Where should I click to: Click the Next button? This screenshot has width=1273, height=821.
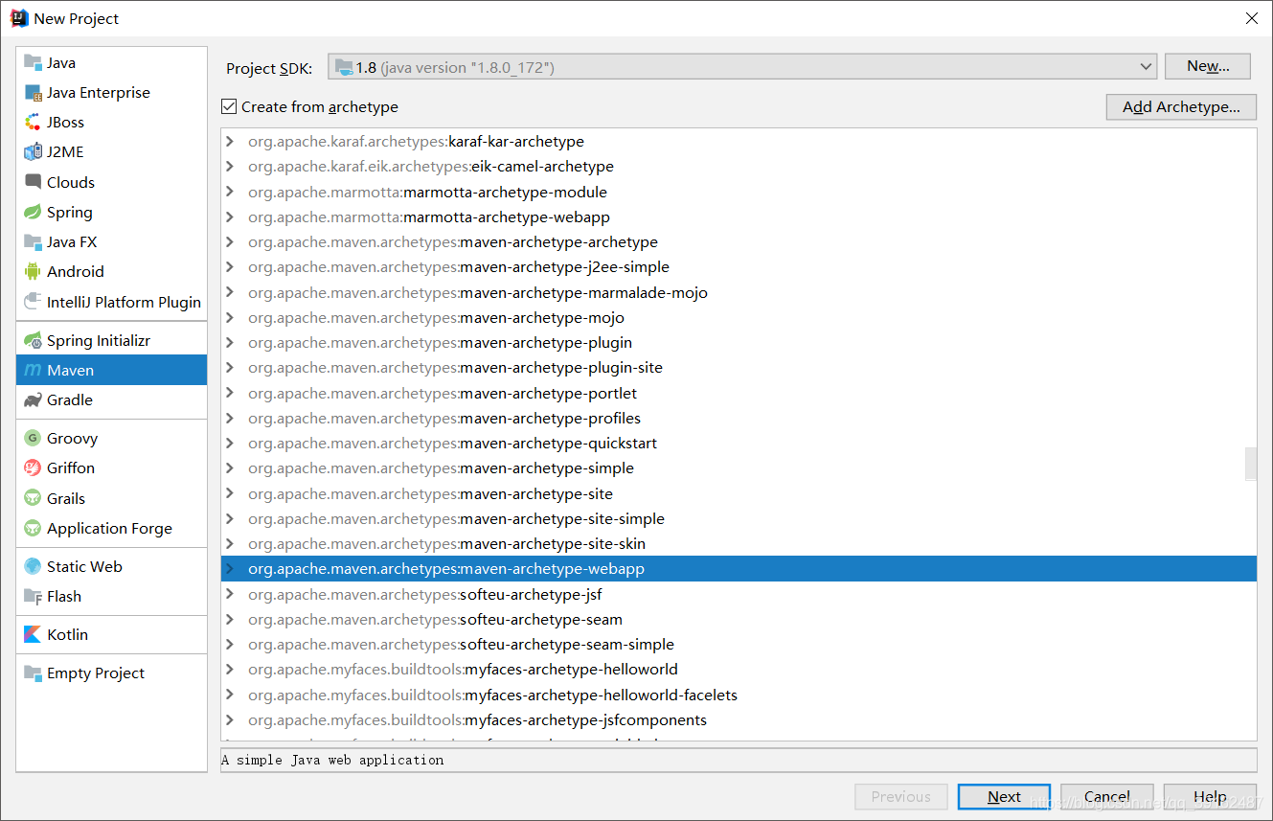click(x=1004, y=796)
